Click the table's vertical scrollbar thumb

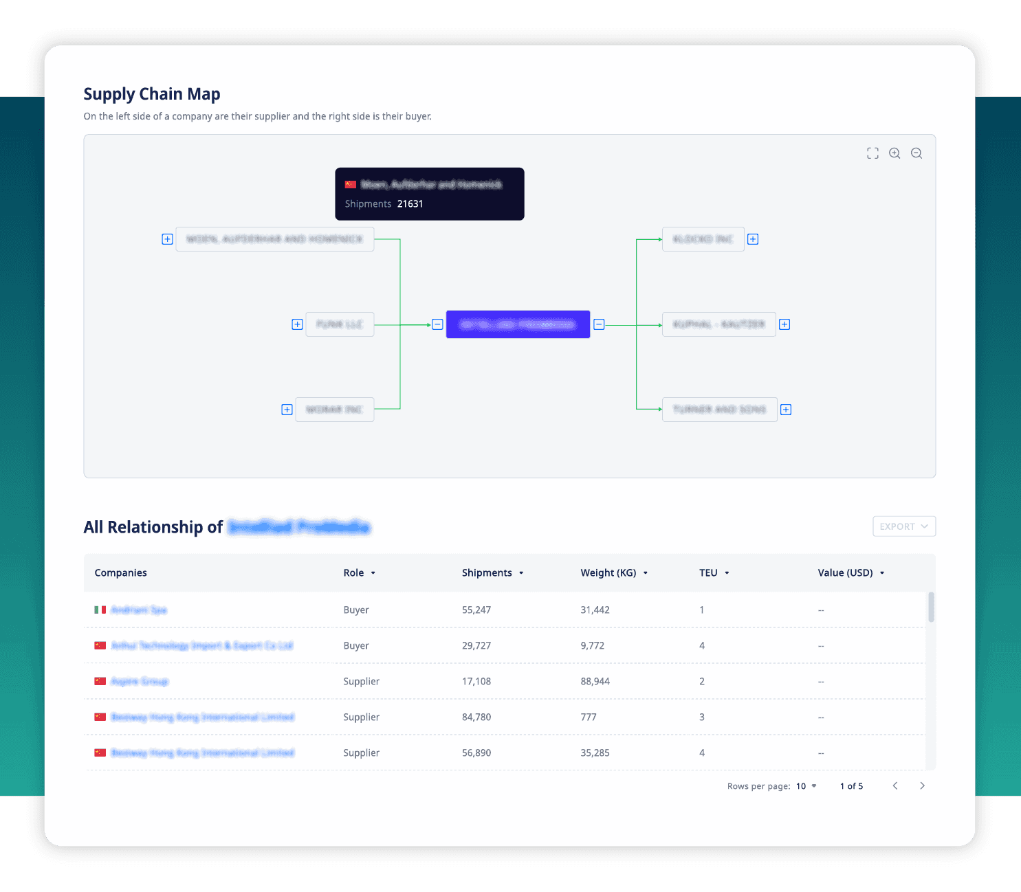tap(931, 607)
